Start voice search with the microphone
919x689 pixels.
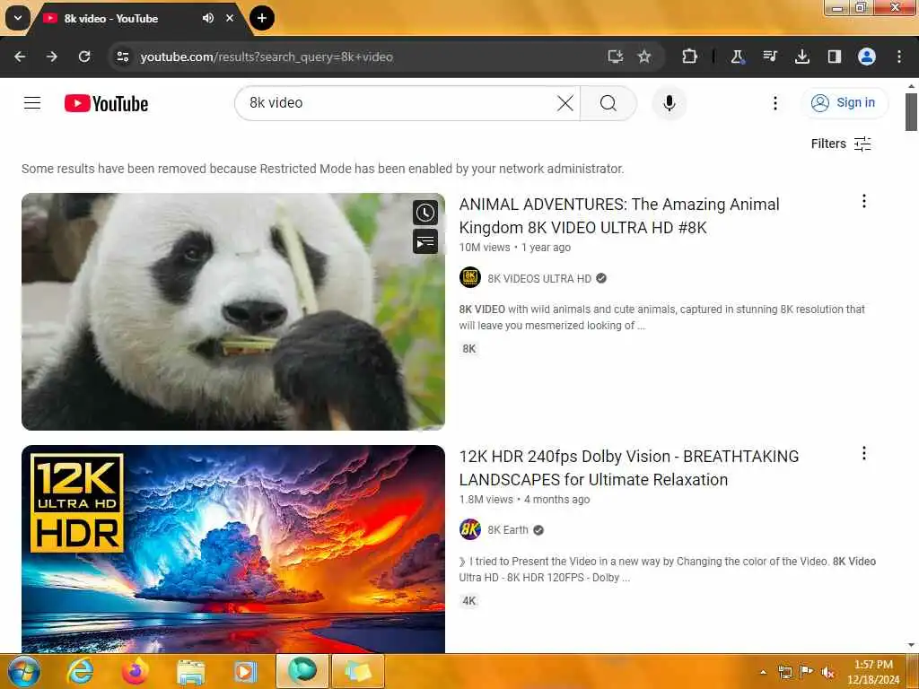669,103
